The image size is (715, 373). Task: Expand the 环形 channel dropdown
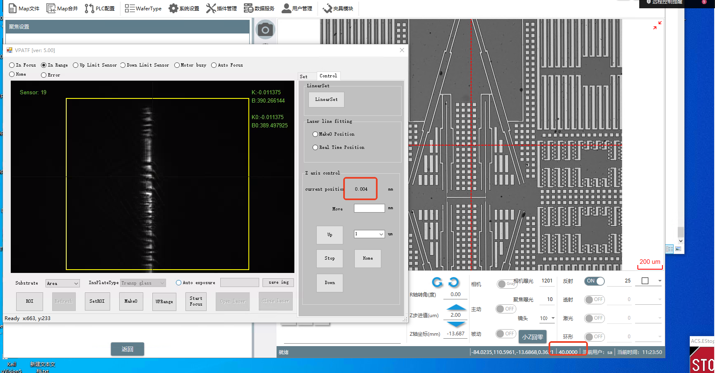pos(660,337)
